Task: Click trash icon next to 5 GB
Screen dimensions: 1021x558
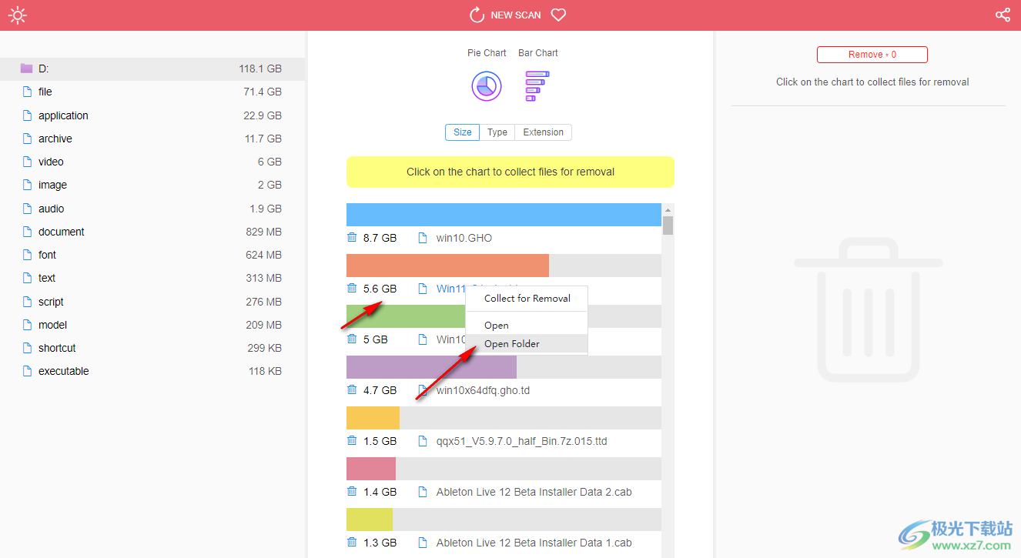Action: tap(352, 339)
